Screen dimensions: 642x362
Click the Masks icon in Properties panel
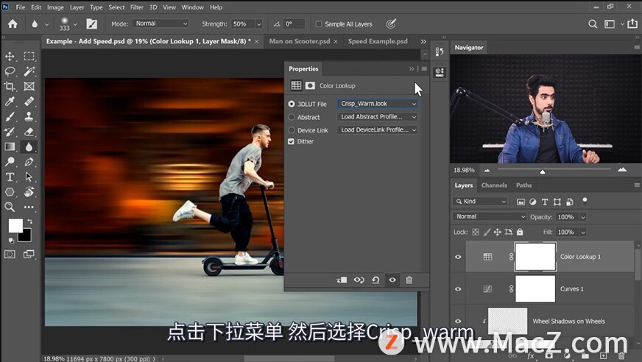click(x=311, y=85)
